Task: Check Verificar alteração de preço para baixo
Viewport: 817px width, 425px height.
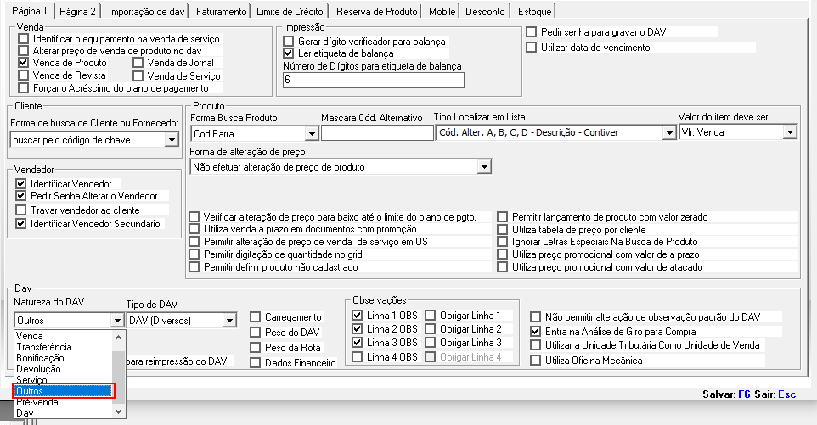Action: pyautogui.click(x=194, y=217)
